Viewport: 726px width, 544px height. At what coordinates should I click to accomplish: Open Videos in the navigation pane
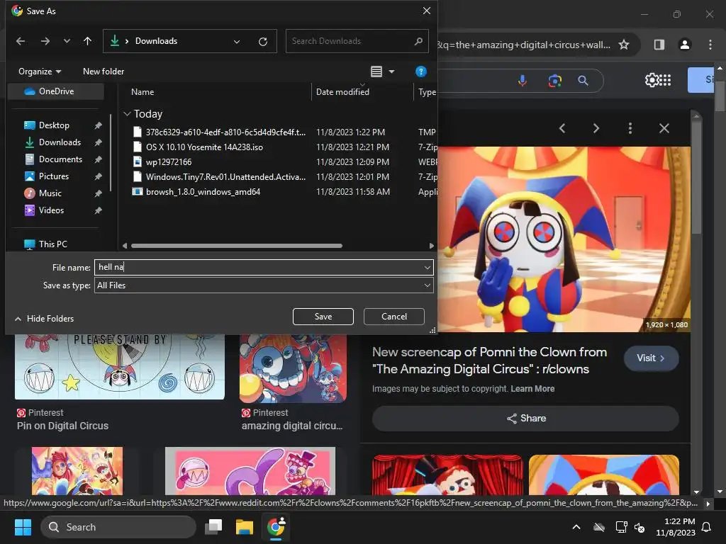pyautogui.click(x=51, y=210)
